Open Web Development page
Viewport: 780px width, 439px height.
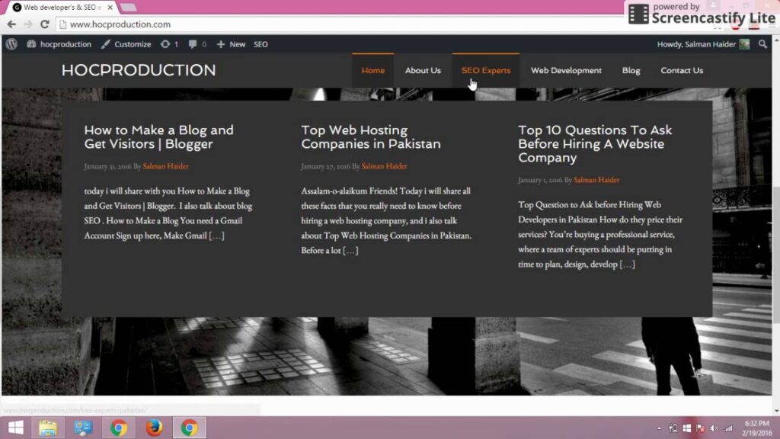(x=566, y=70)
